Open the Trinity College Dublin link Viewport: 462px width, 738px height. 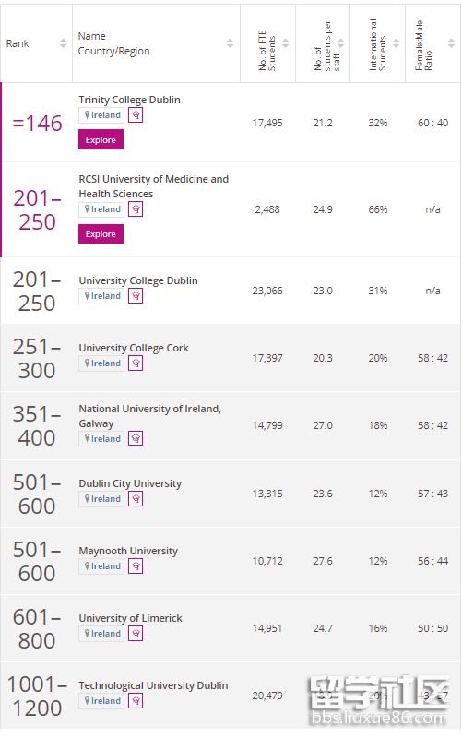click(129, 100)
